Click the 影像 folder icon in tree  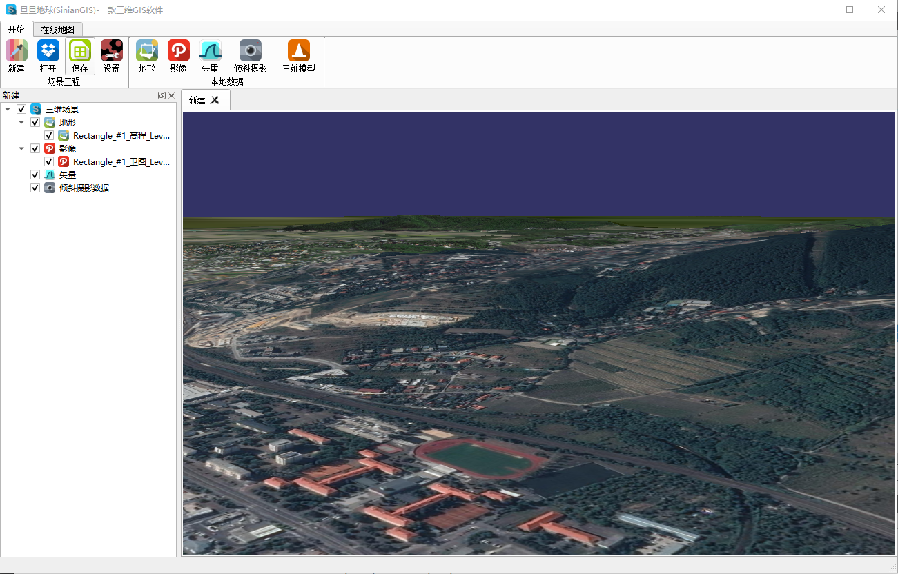[x=50, y=148]
